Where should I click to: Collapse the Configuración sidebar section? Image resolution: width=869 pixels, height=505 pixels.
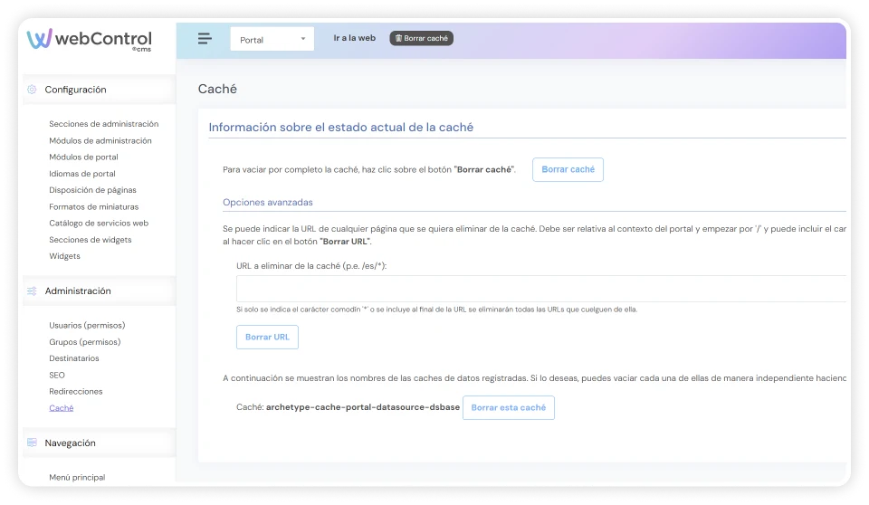76,90
